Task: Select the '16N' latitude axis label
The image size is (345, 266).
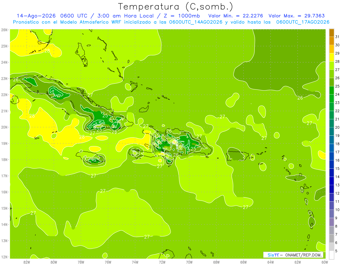Action: (x=4, y=192)
